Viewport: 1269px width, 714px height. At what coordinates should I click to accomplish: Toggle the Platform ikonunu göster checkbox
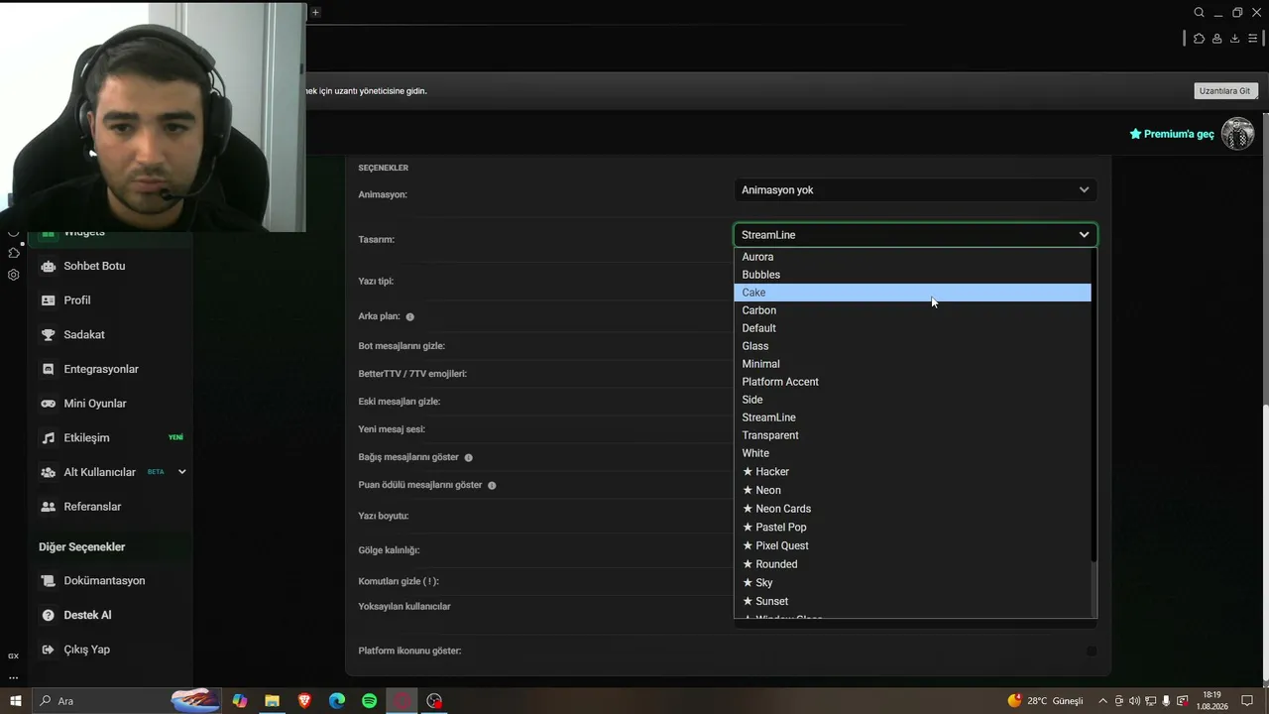tap(1092, 652)
